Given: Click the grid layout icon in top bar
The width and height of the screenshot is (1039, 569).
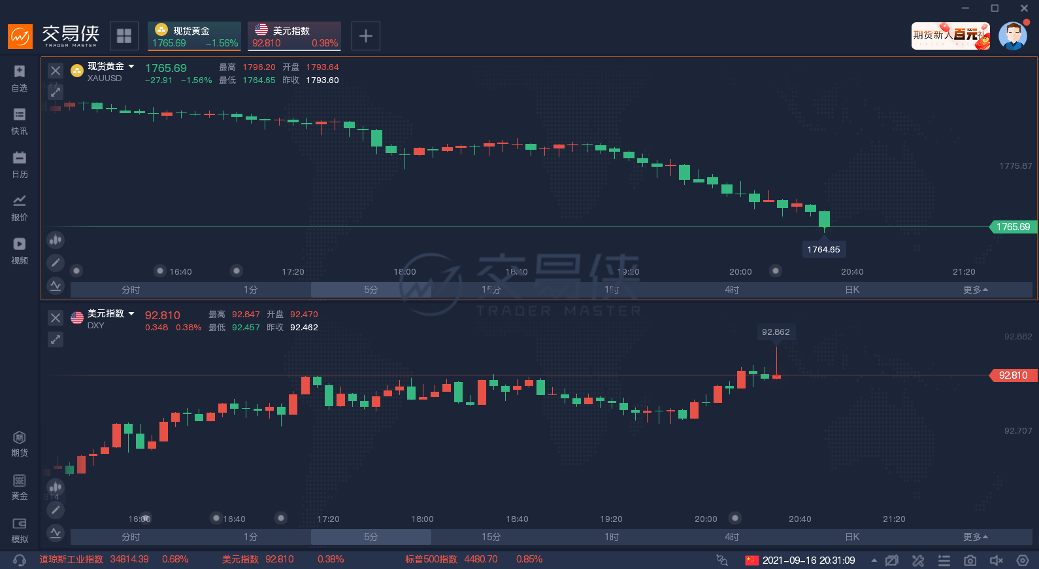Looking at the screenshot, I should [124, 36].
